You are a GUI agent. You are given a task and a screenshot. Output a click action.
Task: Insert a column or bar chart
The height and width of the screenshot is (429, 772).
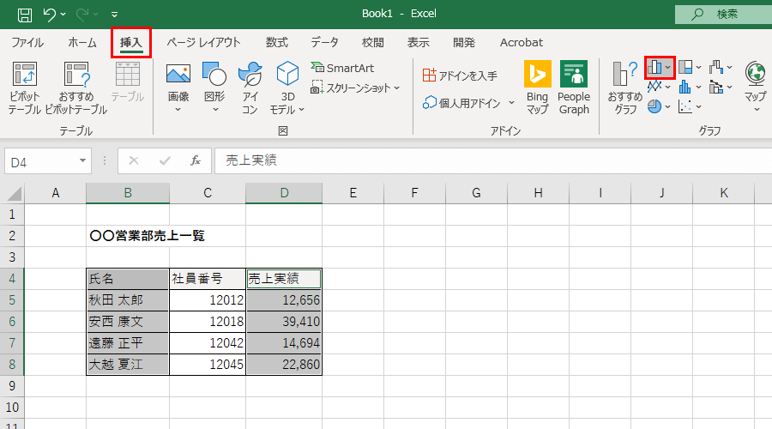[660, 68]
